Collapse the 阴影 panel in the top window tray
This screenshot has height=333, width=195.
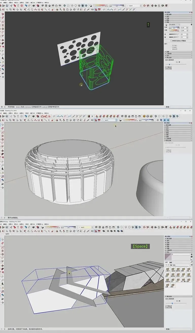pos(179,22)
